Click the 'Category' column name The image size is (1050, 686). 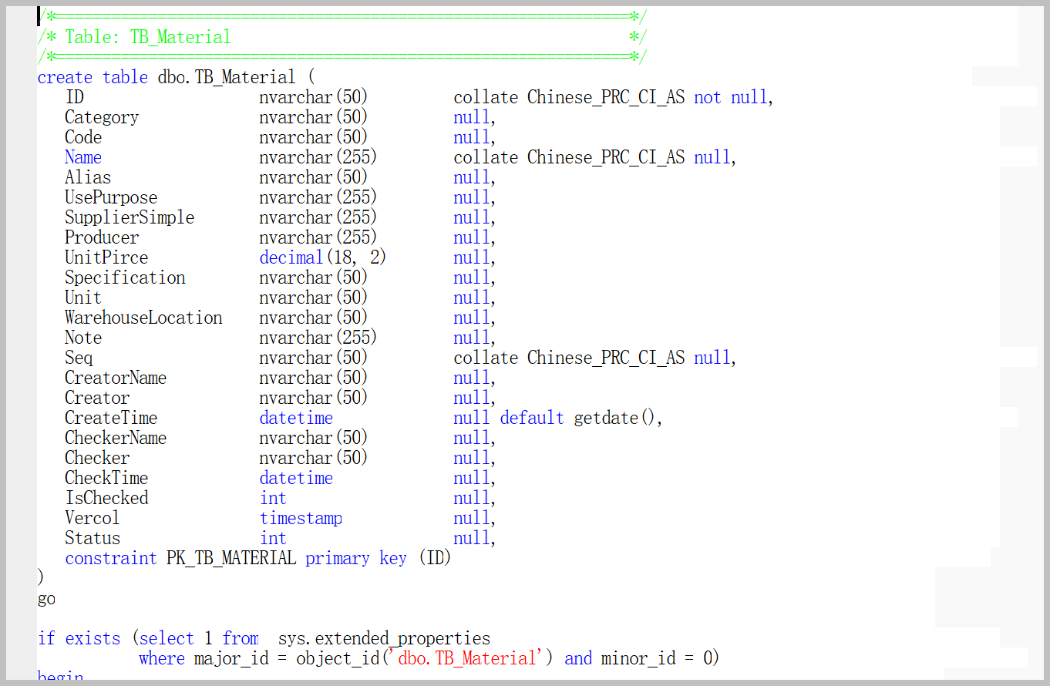pos(102,117)
